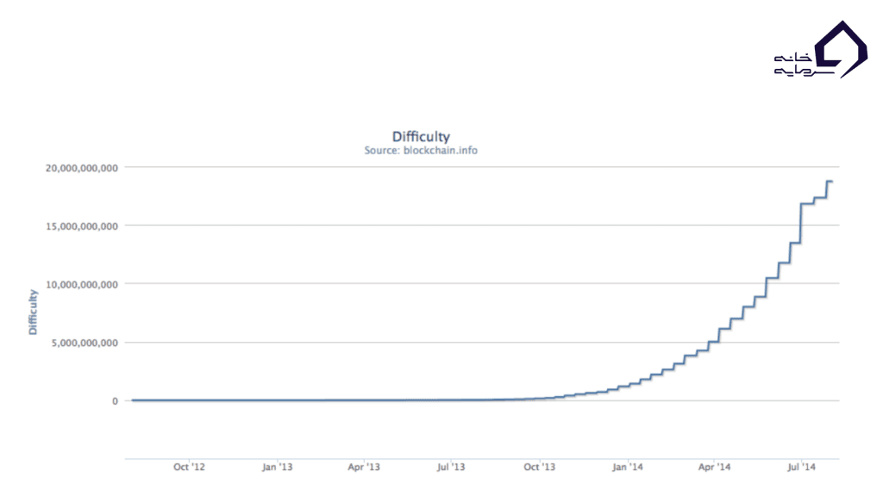
Task: Click the highest end point of the difficulty line
Action: [830, 181]
